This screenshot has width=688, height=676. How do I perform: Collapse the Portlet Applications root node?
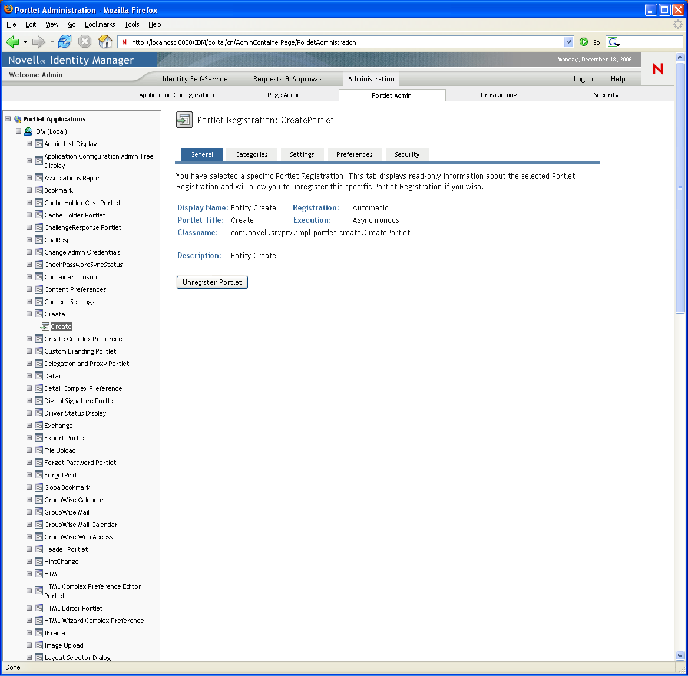[8, 119]
